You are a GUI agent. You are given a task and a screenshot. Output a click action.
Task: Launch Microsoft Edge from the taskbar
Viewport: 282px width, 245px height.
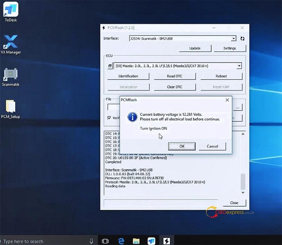121,241
